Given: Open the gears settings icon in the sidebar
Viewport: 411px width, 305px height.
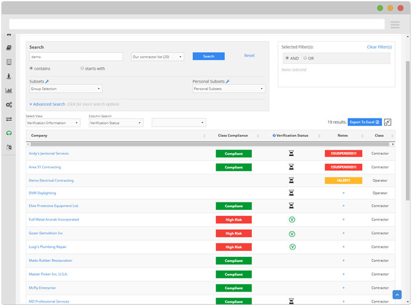Looking at the screenshot, I should click(9, 105).
